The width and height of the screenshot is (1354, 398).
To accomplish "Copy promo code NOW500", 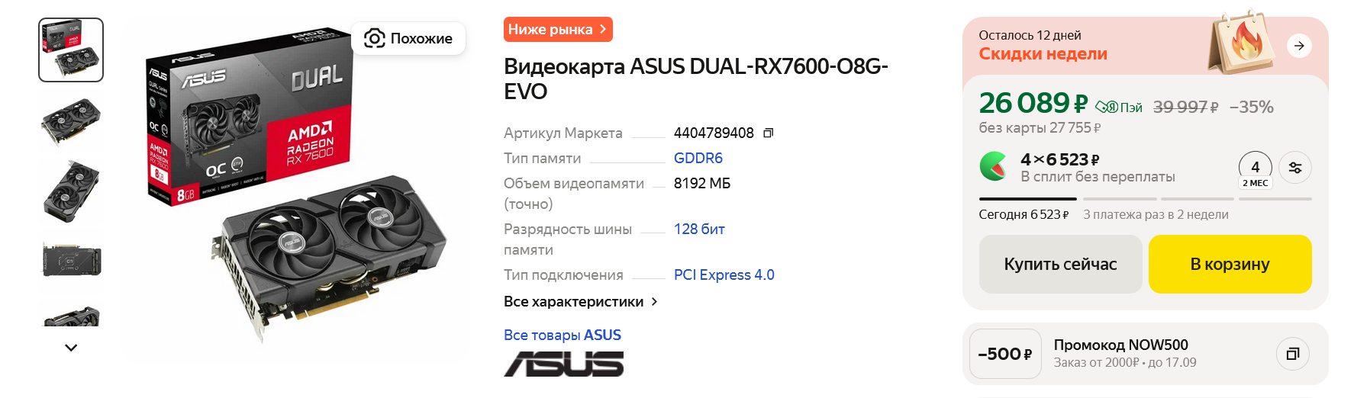I will (x=1292, y=354).
